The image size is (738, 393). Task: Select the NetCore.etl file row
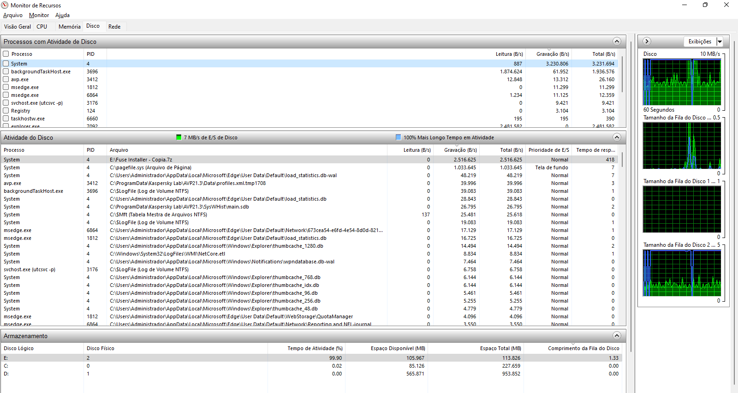click(309, 254)
